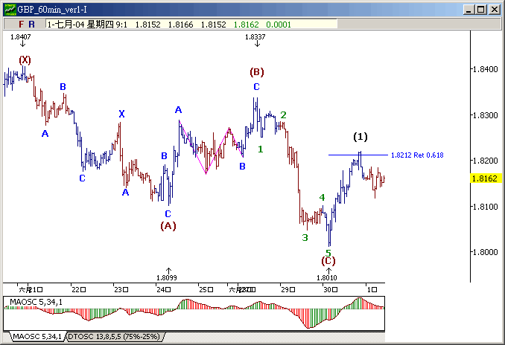The width and height of the screenshot is (505, 345).
Task: Click the 1.8400 price axis label
Action: click(486, 69)
